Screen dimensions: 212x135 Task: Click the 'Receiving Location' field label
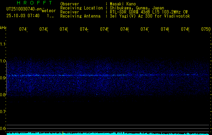pyautogui.click(x=82, y=8)
